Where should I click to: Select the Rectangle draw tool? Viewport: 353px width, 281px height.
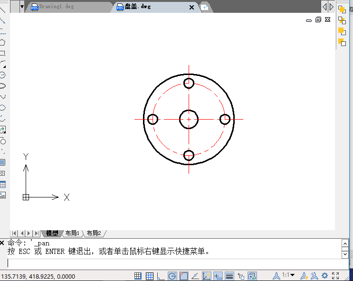click(2, 53)
